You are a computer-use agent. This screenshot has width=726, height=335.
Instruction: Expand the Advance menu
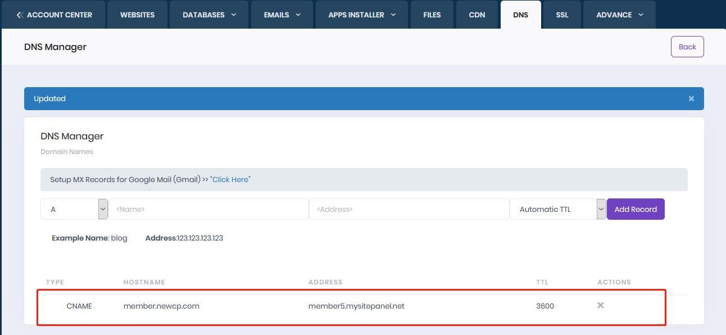pos(619,15)
